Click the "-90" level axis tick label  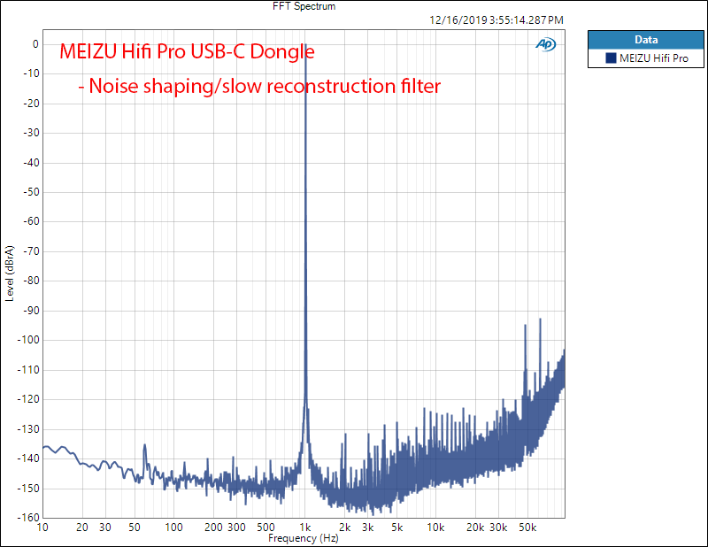[x=31, y=311]
